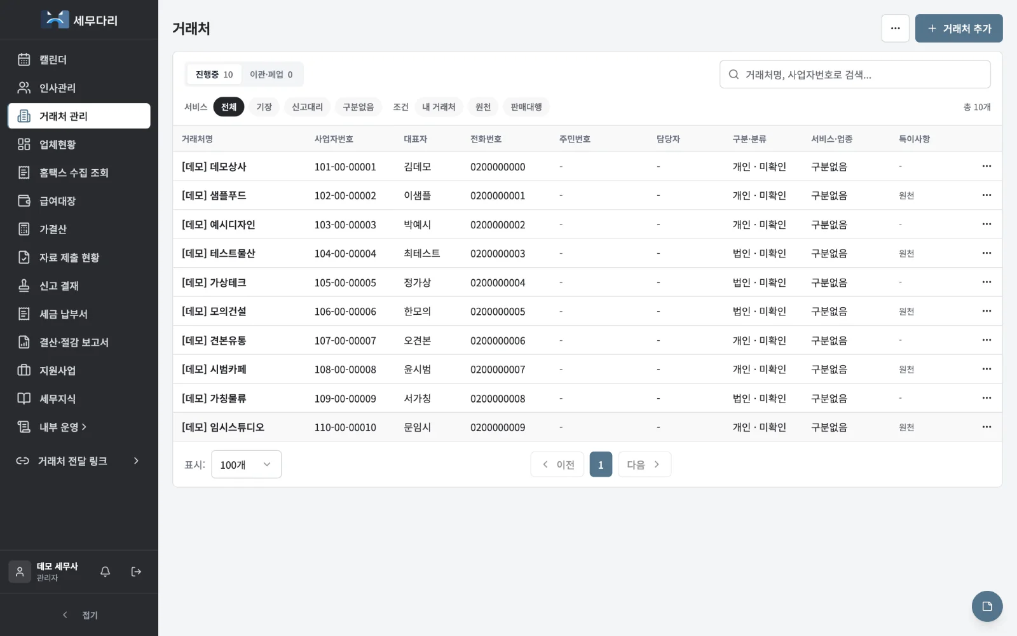Open 인사관리 in the sidebar
1017x636 pixels.
pos(79,88)
